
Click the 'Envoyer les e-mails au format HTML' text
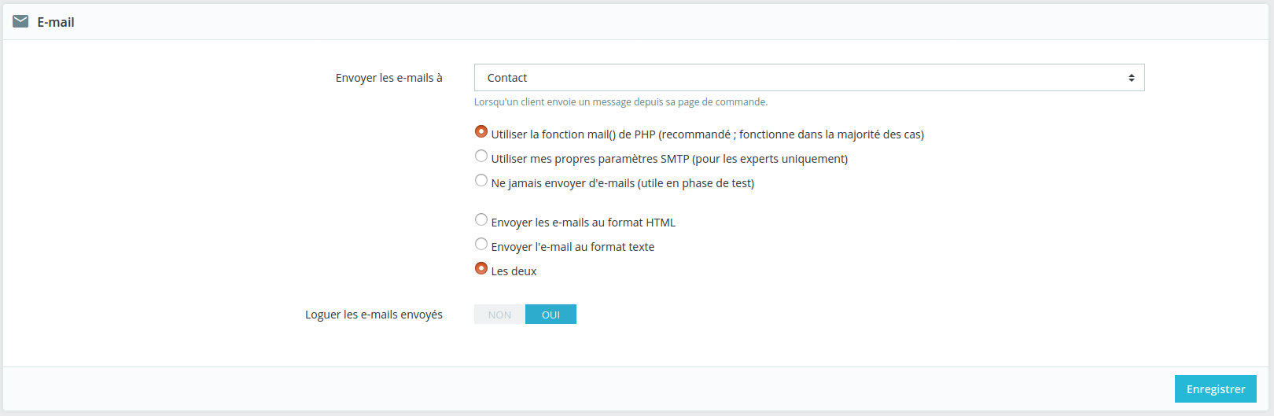(x=583, y=223)
